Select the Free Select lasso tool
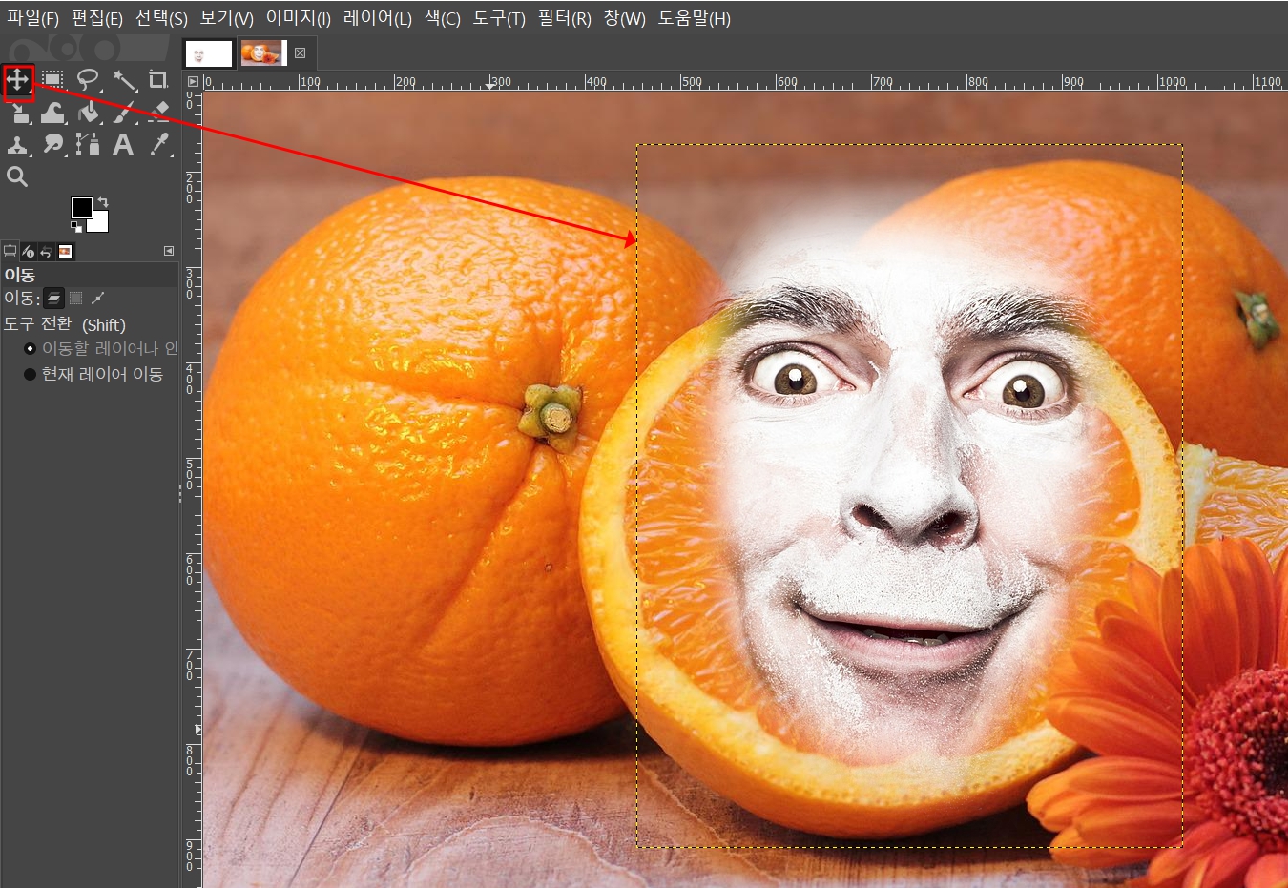Image resolution: width=1288 pixels, height=888 pixels. pyautogui.click(x=88, y=80)
